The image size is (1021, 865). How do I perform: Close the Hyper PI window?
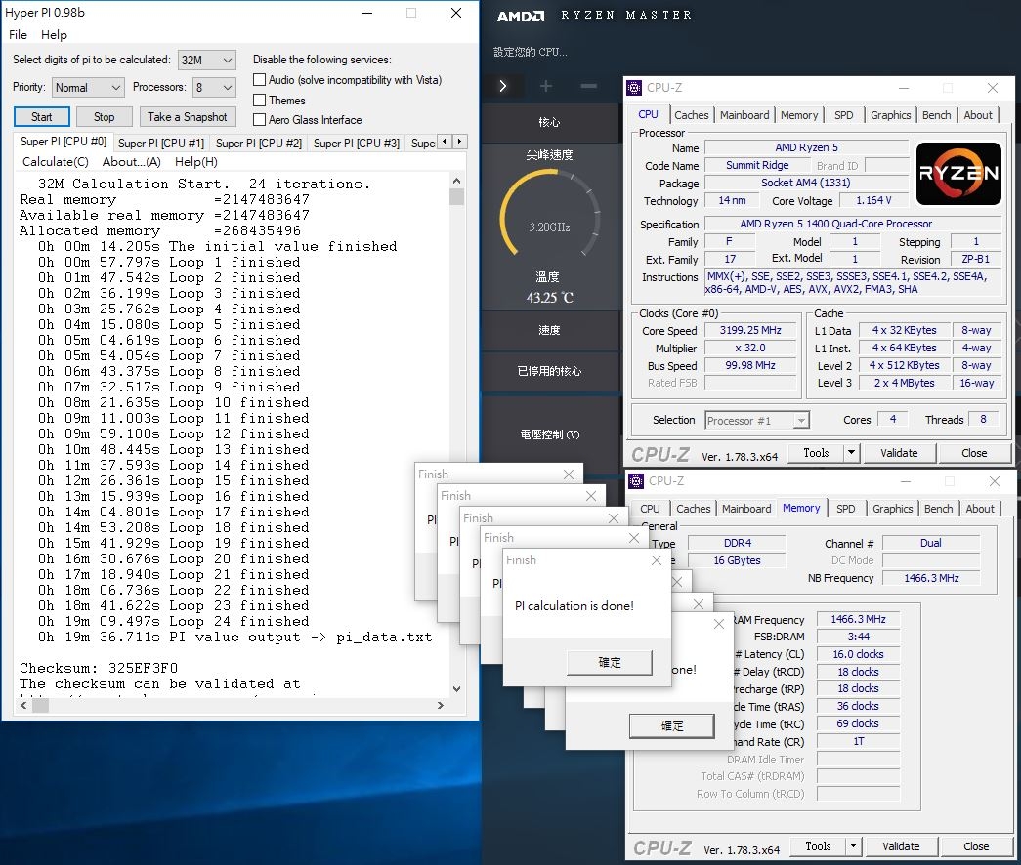[456, 13]
